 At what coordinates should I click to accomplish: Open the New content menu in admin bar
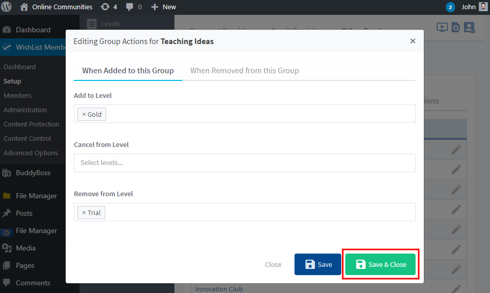pyautogui.click(x=164, y=7)
